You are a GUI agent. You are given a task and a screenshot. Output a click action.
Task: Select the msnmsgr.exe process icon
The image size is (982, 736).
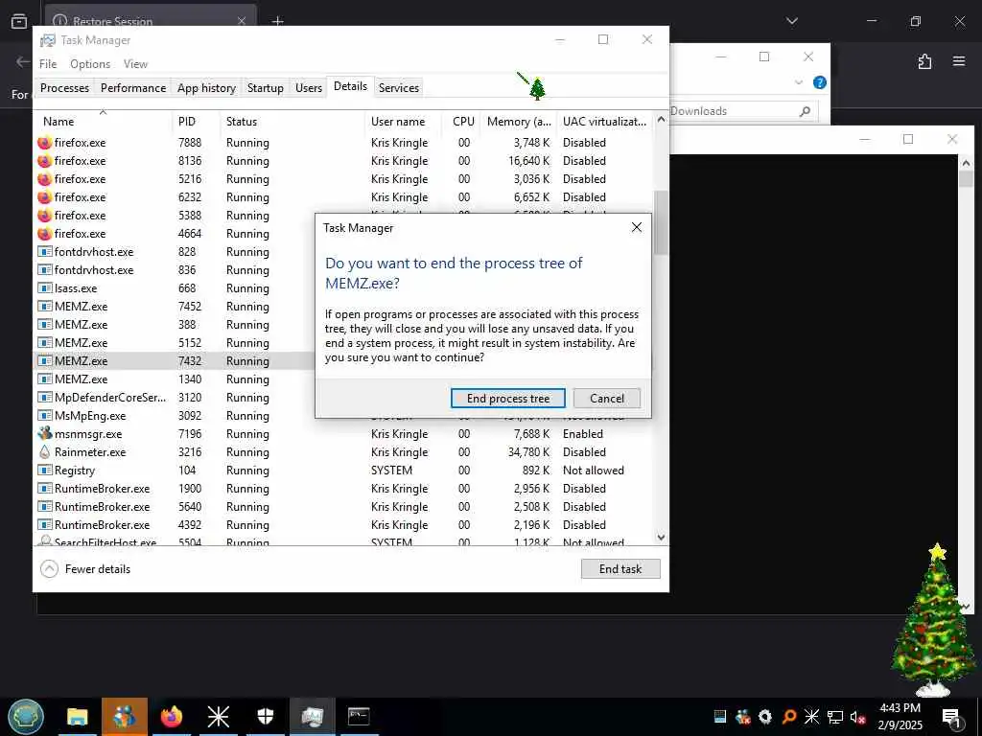[44, 433]
